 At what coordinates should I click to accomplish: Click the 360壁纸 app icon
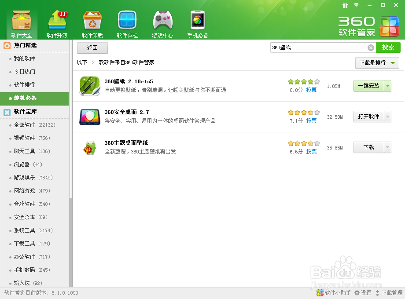pyautogui.click(x=90, y=86)
